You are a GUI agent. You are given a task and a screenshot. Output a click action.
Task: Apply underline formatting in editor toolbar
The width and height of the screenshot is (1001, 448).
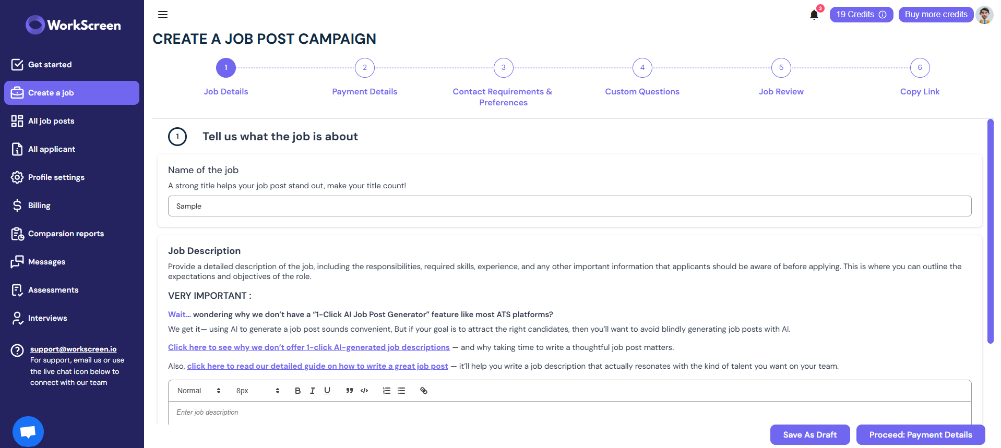coord(327,391)
